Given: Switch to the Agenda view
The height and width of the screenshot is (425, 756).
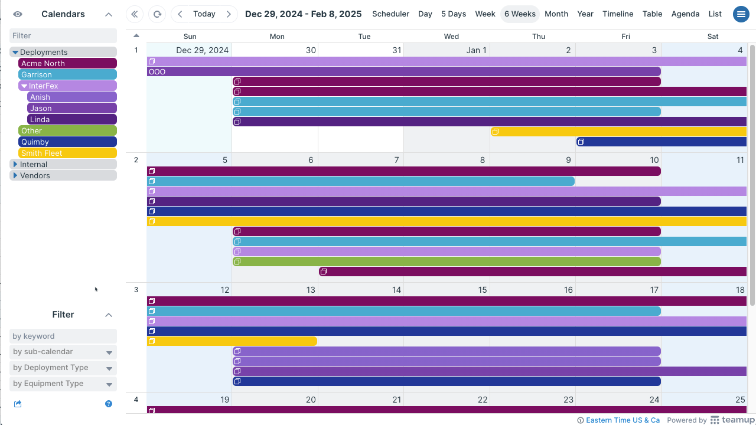Looking at the screenshot, I should point(685,14).
